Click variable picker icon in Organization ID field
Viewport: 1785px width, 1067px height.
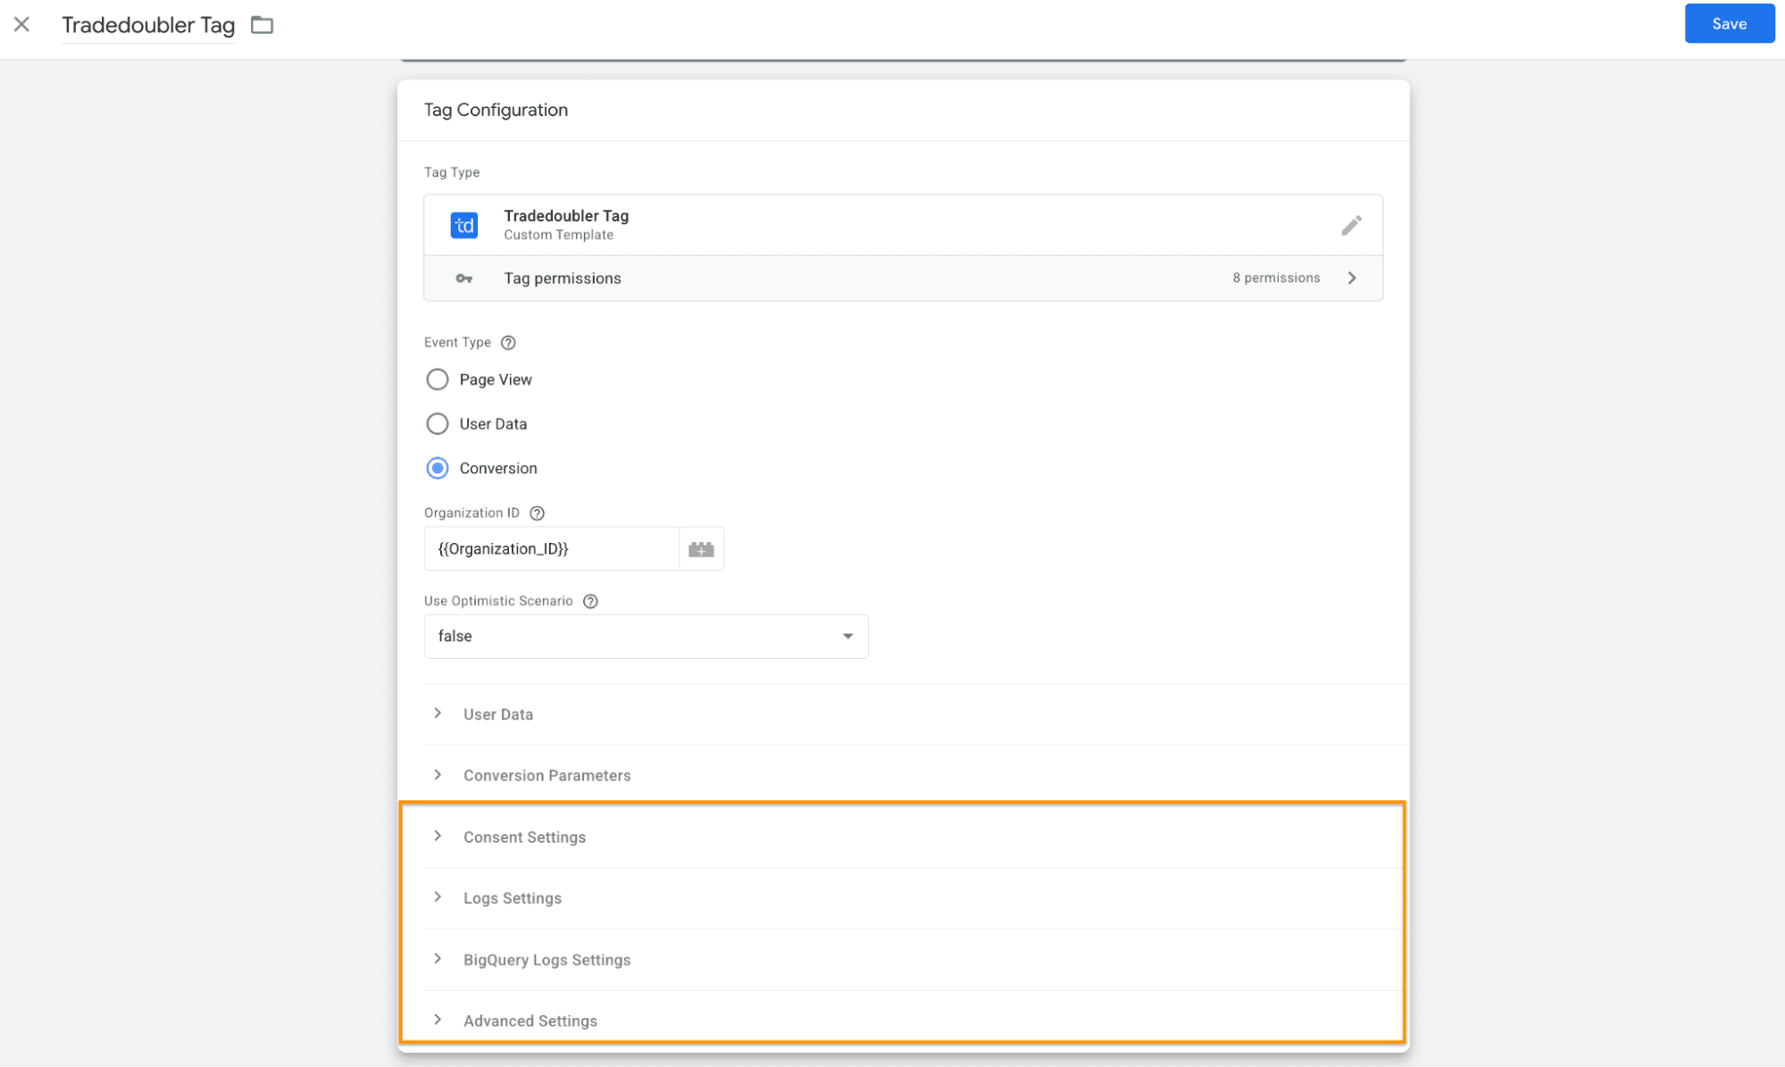[x=701, y=549]
